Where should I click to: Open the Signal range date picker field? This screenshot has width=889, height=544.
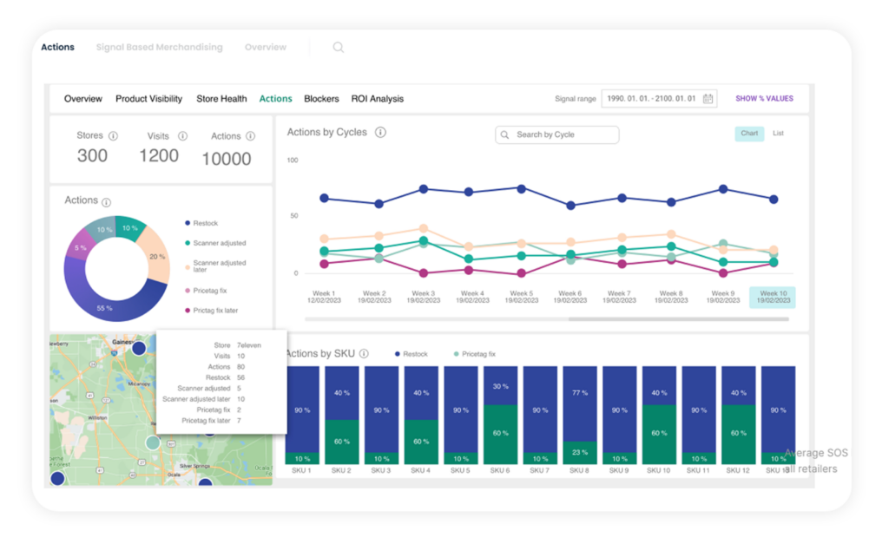[651, 99]
